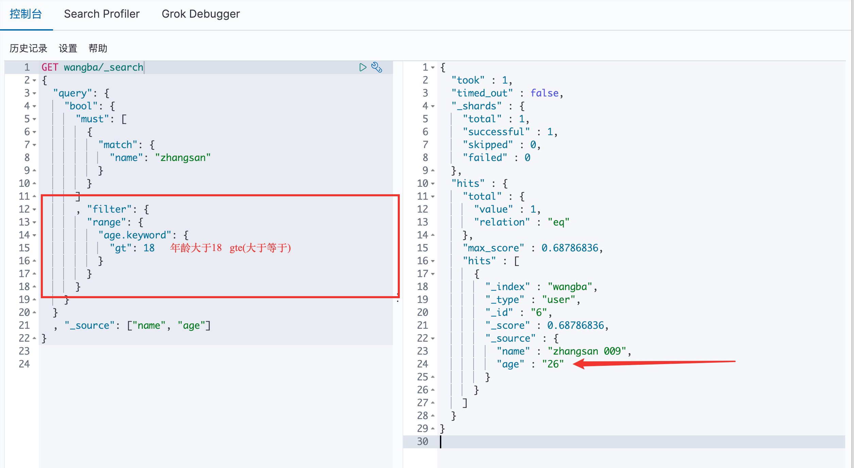Open 历史记录 history link
The image size is (854, 468).
pyautogui.click(x=28, y=48)
